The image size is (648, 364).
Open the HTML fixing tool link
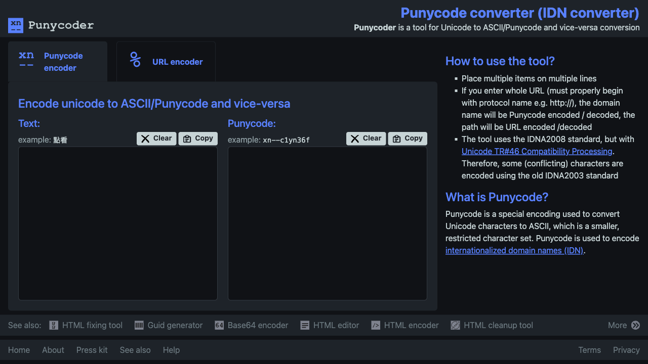86,326
